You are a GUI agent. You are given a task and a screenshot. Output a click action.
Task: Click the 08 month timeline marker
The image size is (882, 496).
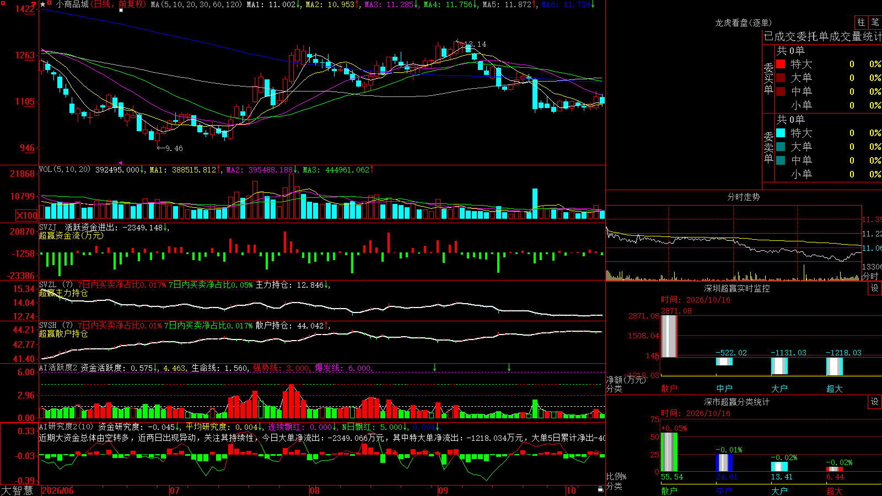pyautogui.click(x=315, y=490)
